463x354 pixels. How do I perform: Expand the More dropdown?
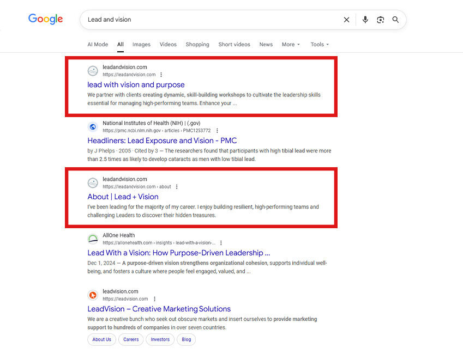290,45
